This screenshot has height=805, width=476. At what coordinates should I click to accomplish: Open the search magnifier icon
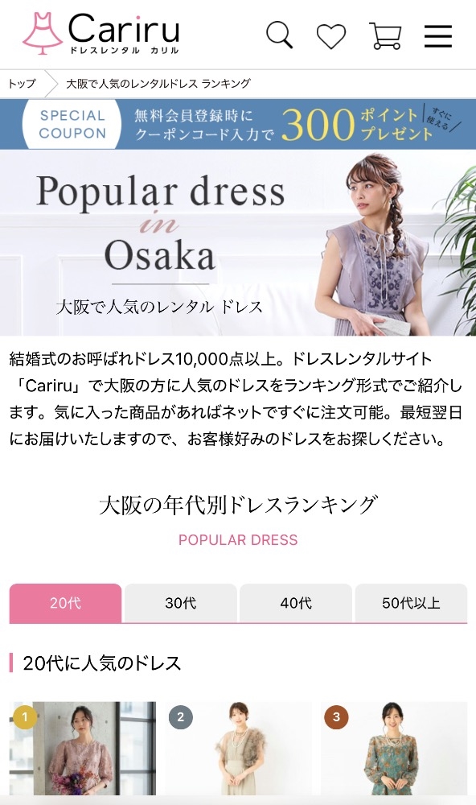(x=280, y=35)
